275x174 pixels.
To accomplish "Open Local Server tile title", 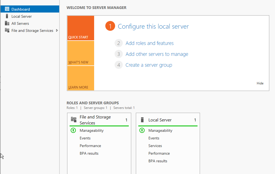I will (x=160, y=120).
